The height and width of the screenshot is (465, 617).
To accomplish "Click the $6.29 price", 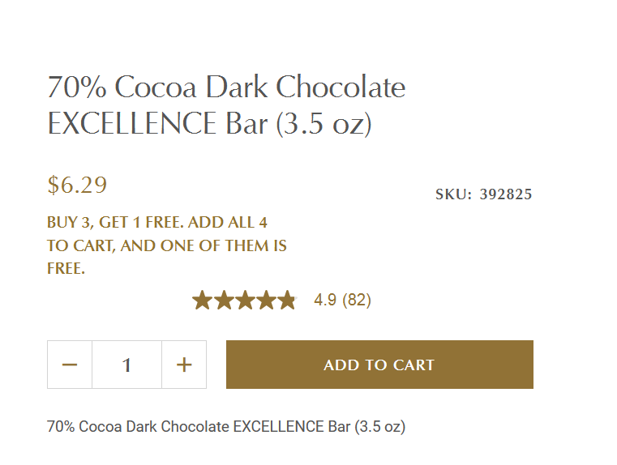I will pyautogui.click(x=77, y=185).
